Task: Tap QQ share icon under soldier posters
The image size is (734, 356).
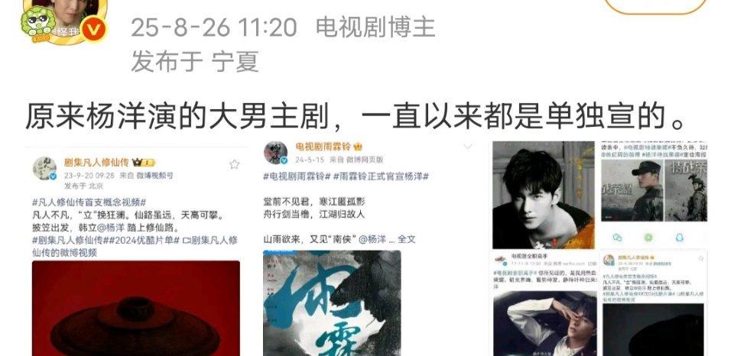Action: pyautogui.click(x=679, y=237)
